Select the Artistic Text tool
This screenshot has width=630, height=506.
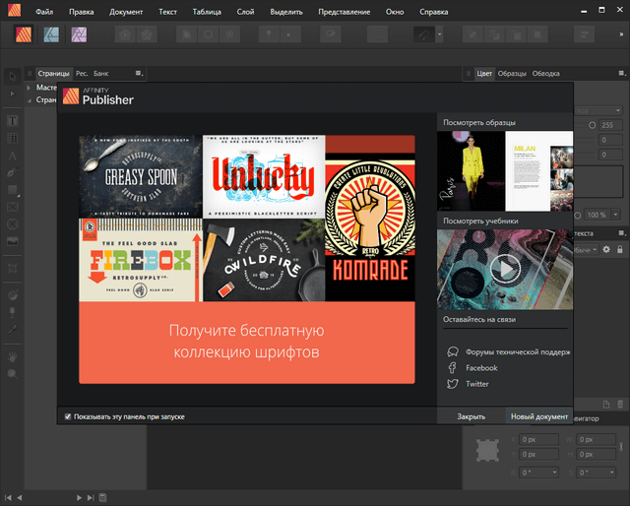[13, 156]
